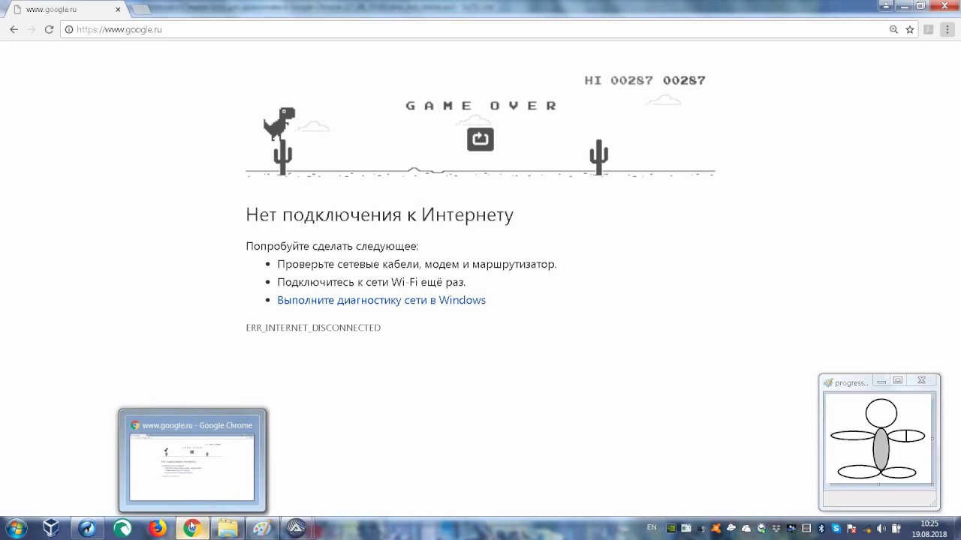Open the NVIDIA tray icon
Viewport: 961px width, 540px height.
671,528
